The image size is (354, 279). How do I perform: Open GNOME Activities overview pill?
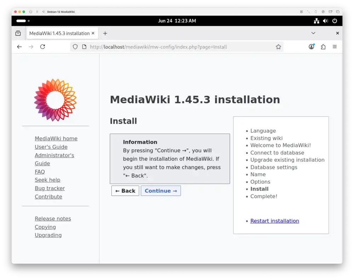point(23,21)
